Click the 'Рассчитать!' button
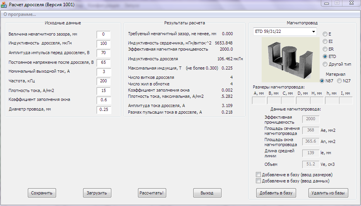 pos(152,193)
